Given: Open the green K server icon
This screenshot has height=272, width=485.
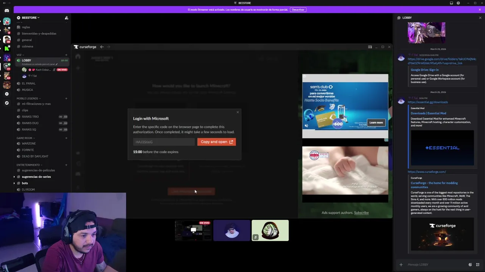Looking at the screenshot, I should coord(7,48).
